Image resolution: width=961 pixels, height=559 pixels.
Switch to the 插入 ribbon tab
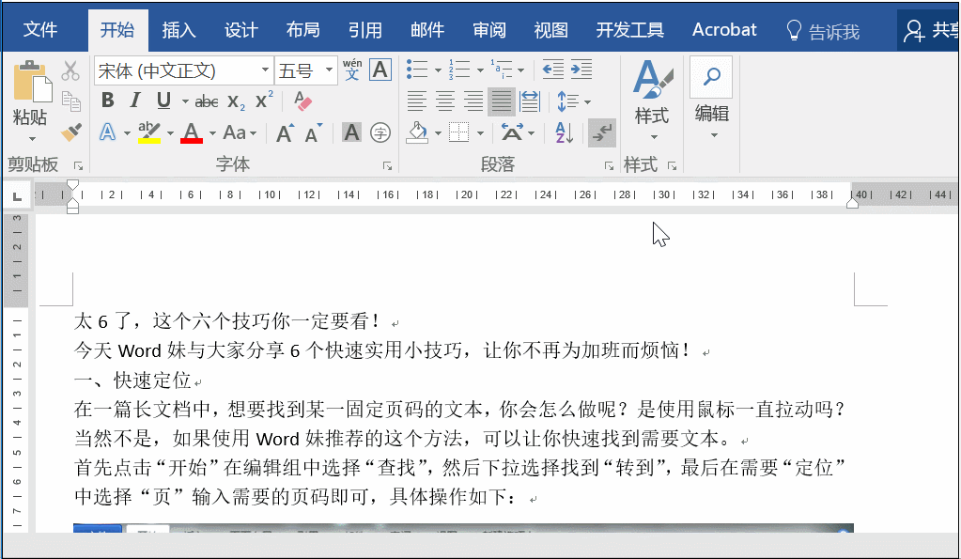(179, 29)
